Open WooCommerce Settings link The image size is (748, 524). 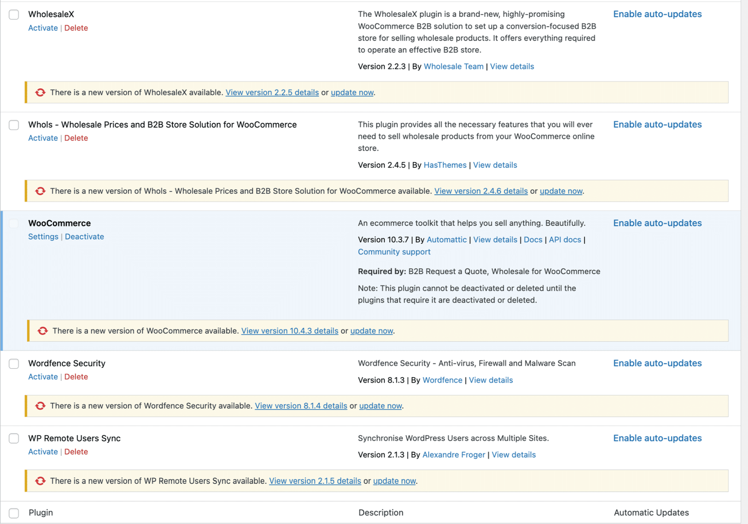(43, 237)
